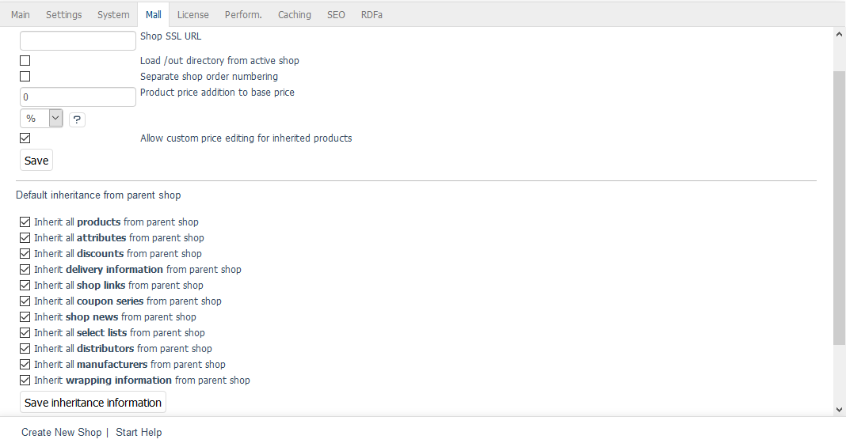Open the Caching tab
This screenshot has height=447, width=846.
(295, 14)
